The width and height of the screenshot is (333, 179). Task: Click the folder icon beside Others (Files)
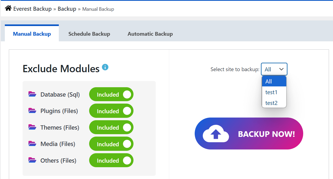pos(32,160)
